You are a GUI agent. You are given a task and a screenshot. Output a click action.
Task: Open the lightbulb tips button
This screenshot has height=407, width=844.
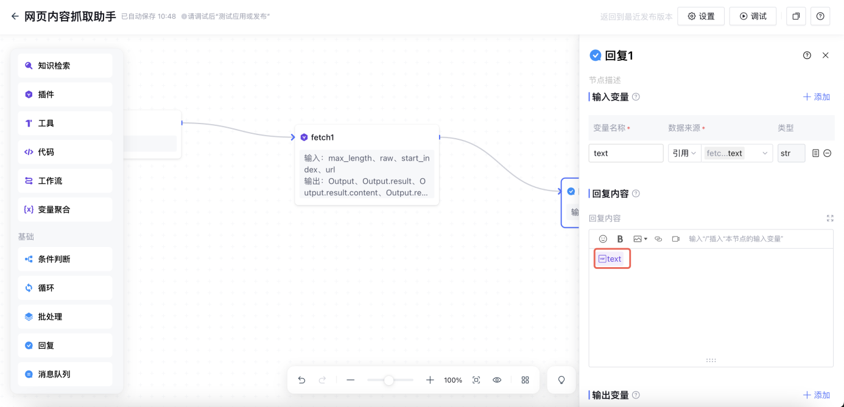click(x=561, y=380)
